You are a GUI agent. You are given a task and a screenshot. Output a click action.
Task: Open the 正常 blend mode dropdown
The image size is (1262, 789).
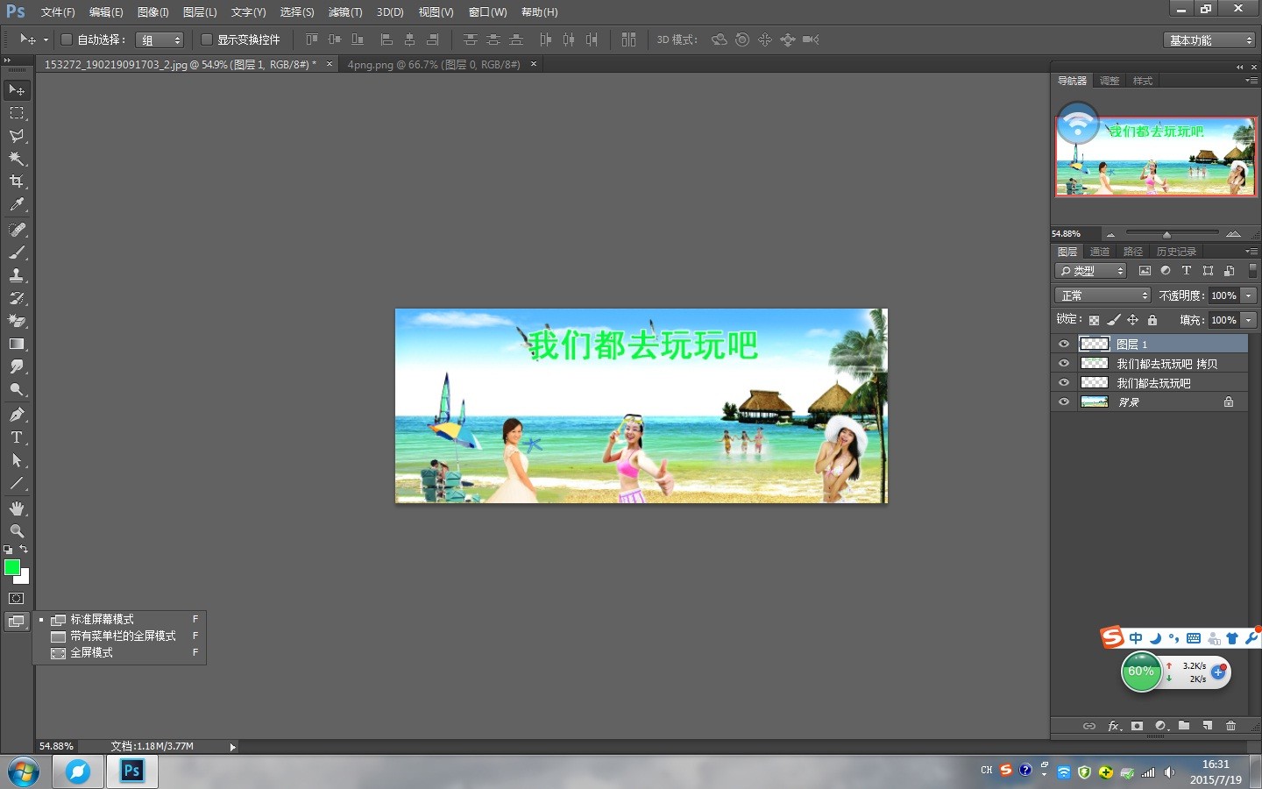pyautogui.click(x=1102, y=295)
